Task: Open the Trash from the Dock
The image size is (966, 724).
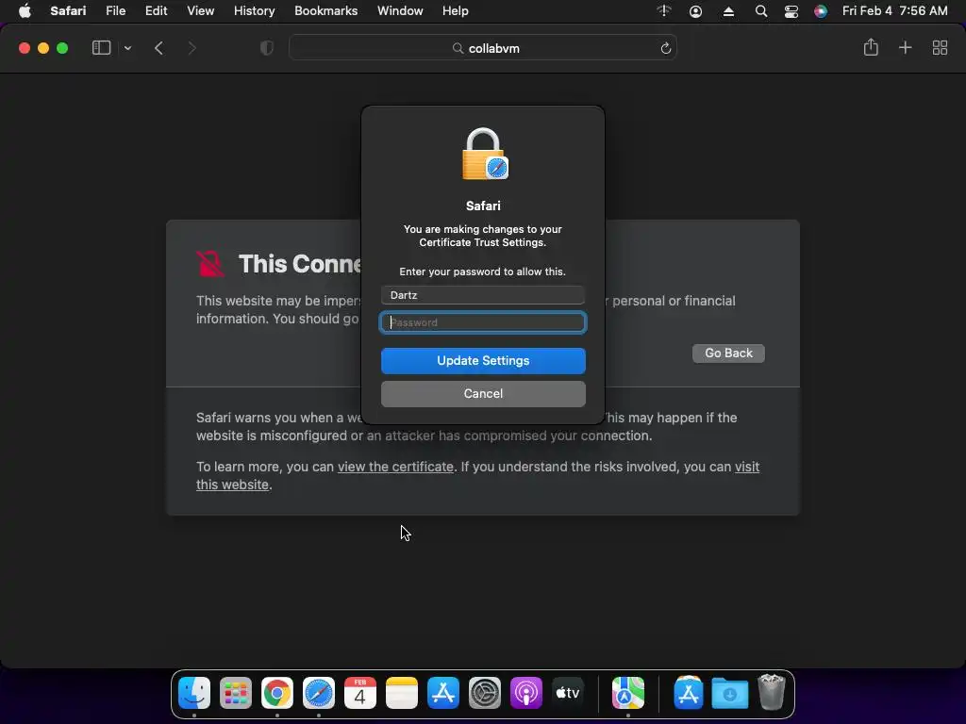Action: [x=772, y=693]
